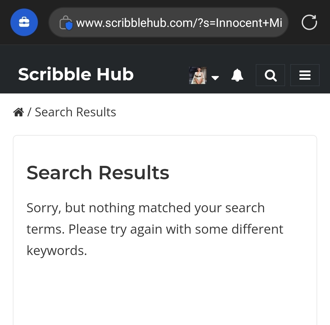Open the hamburger menu in the header

[x=305, y=75]
